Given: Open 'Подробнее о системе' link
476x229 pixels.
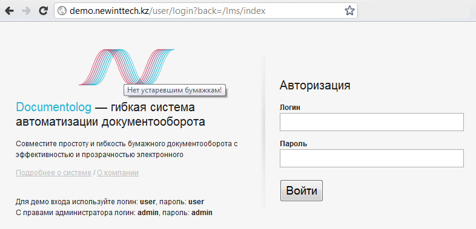Looking at the screenshot, I should 53,173.
